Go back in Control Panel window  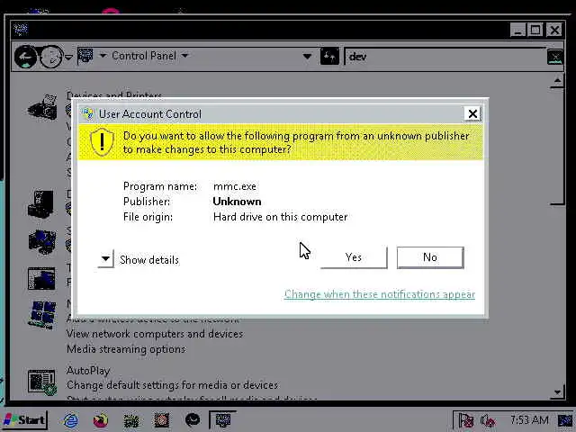click(25, 57)
